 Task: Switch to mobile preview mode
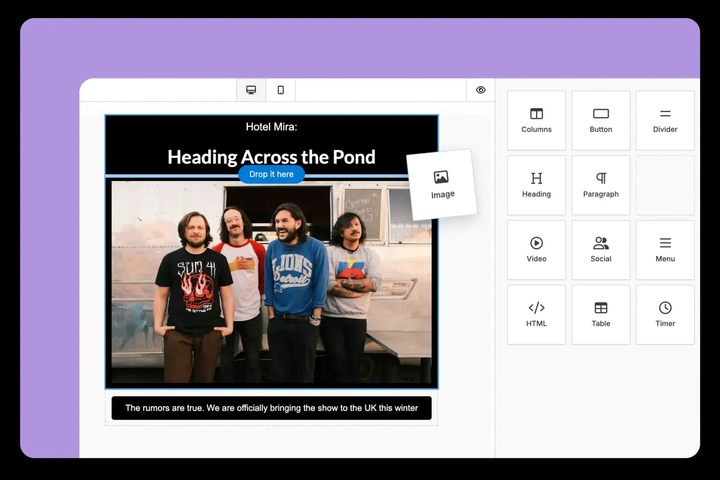coord(281,90)
